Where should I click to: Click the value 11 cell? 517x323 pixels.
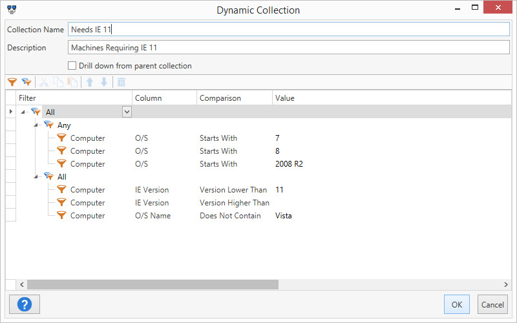tap(279, 189)
